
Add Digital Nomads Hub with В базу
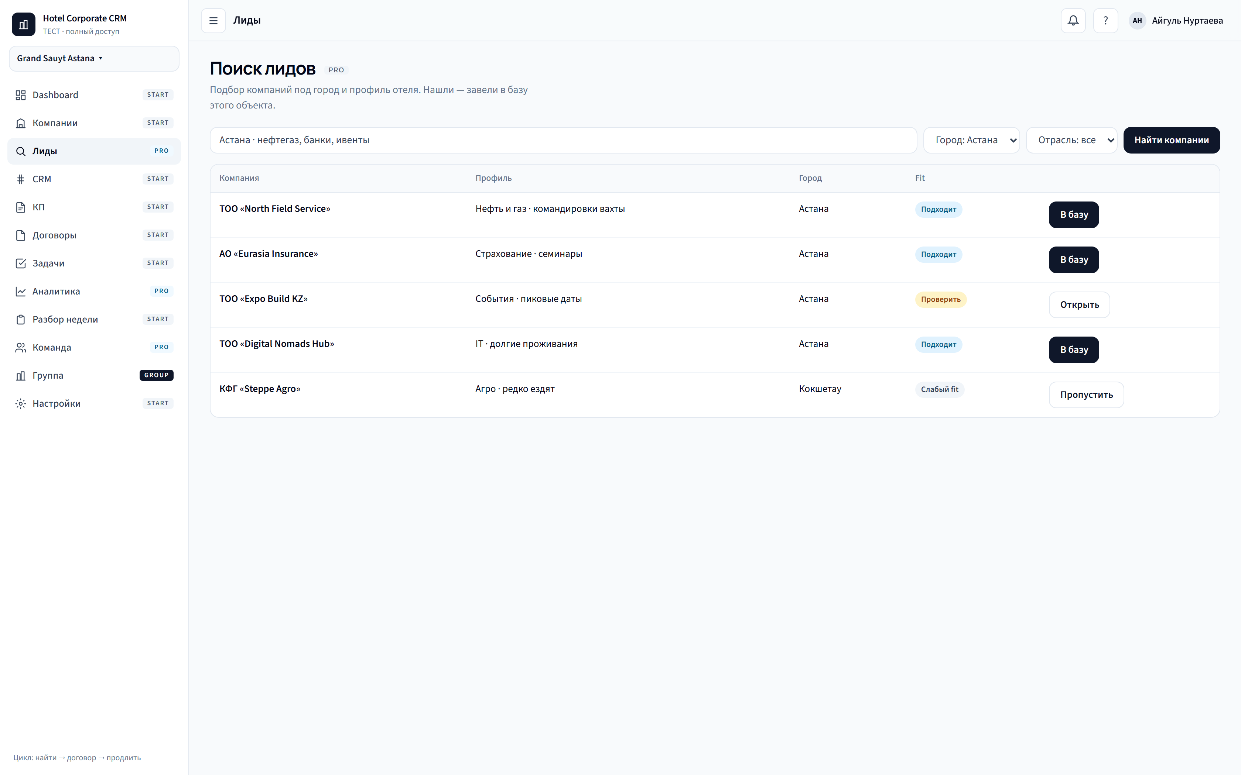pos(1074,350)
